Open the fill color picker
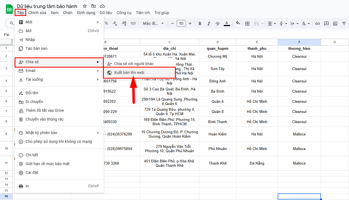 [238, 23]
